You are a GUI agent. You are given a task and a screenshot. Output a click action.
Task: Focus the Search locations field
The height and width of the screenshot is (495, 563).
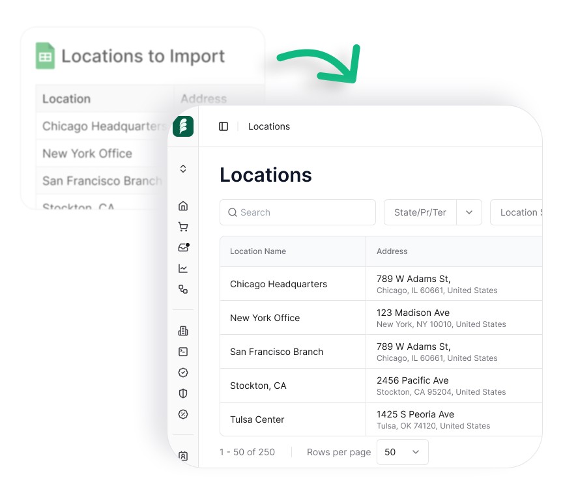[x=298, y=212]
